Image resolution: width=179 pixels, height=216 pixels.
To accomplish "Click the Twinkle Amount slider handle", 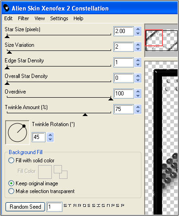I will (85, 115).
